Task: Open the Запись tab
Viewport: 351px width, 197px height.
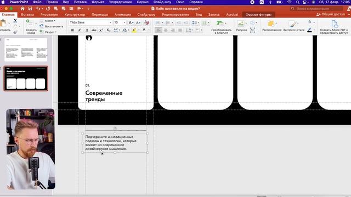Action: coord(214,15)
